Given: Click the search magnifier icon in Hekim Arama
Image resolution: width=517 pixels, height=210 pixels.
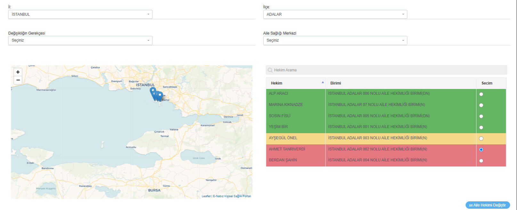Looking at the screenshot, I should tap(270, 70).
